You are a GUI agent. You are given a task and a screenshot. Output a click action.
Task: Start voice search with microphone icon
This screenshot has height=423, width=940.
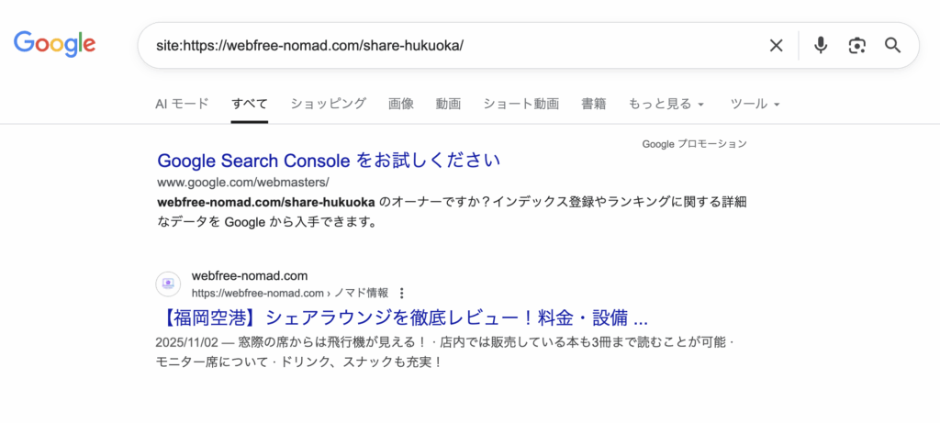click(x=821, y=45)
